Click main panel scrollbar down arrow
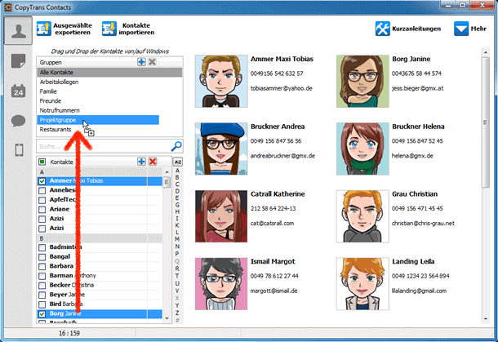This screenshot has width=498, height=342. [485, 319]
